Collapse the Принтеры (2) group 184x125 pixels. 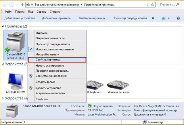click(x=3, y=26)
